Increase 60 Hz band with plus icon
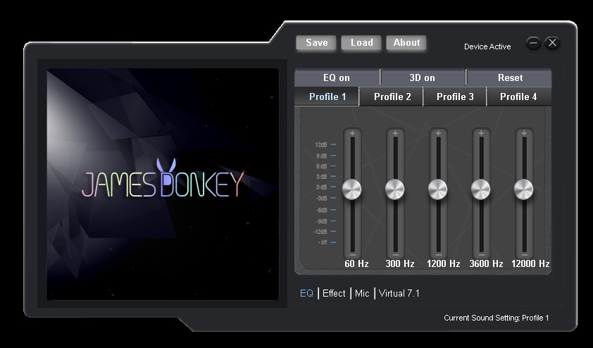 tap(352, 132)
